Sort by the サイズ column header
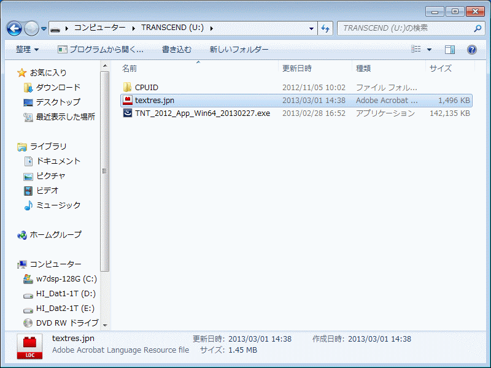Screen dimensions: 491x368 click(440, 69)
